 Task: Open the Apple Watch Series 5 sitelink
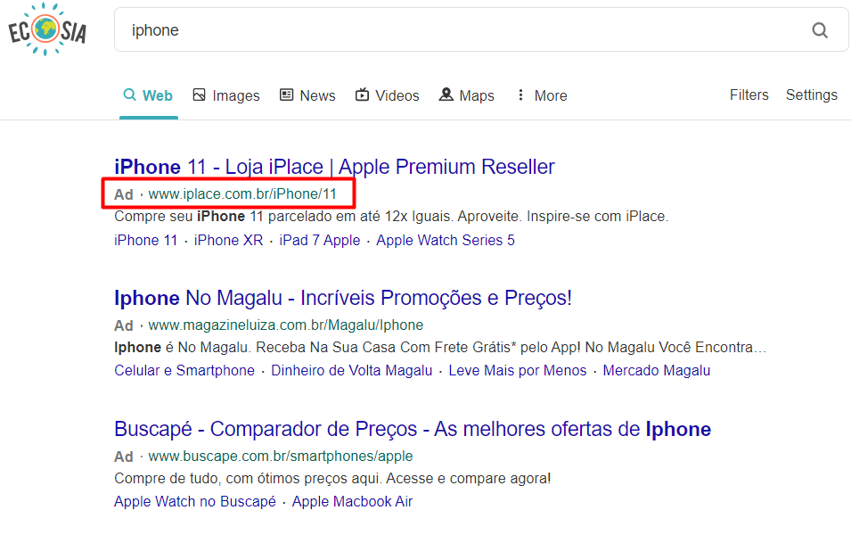(x=445, y=240)
